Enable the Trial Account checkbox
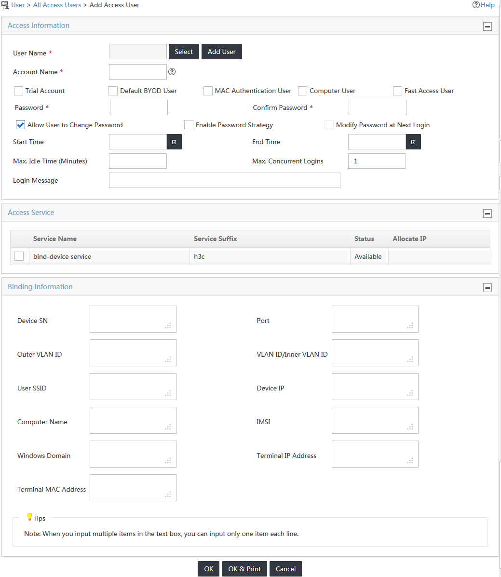This screenshot has width=501, height=577. [x=18, y=91]
